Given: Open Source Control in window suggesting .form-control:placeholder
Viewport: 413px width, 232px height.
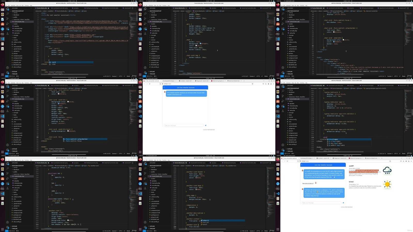Looking at the screenshot, I should coord(7,96).
